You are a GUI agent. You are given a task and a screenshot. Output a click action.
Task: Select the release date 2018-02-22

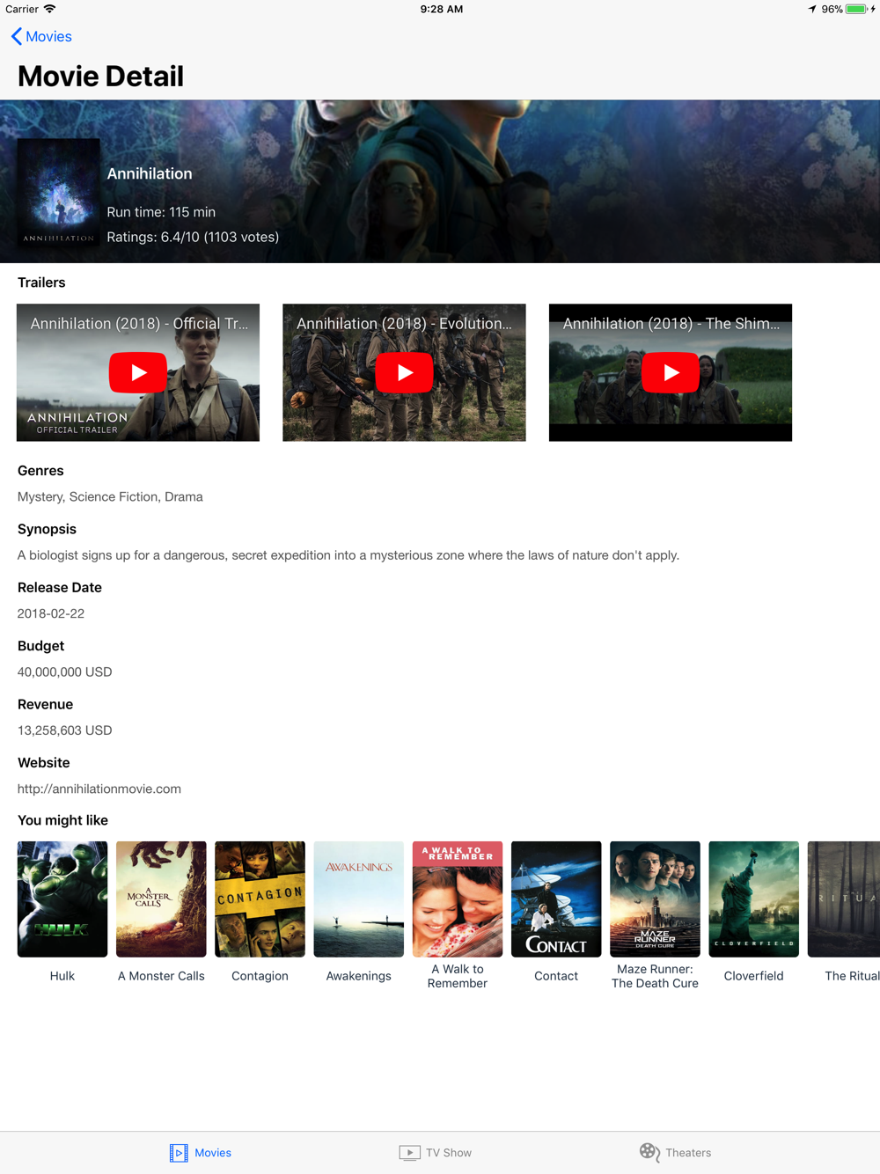click(51, 613)
